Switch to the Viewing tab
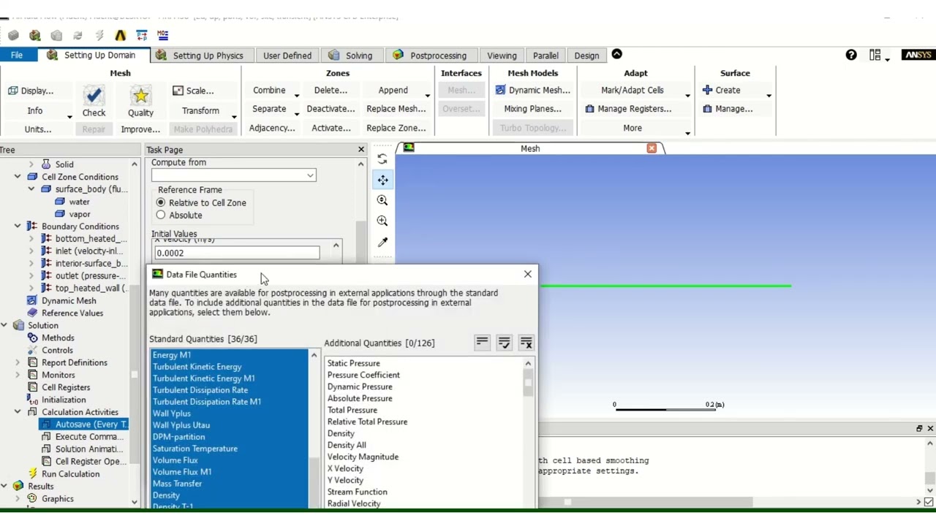Viewport: 936px width, 526px height. (x=502, y=56)
